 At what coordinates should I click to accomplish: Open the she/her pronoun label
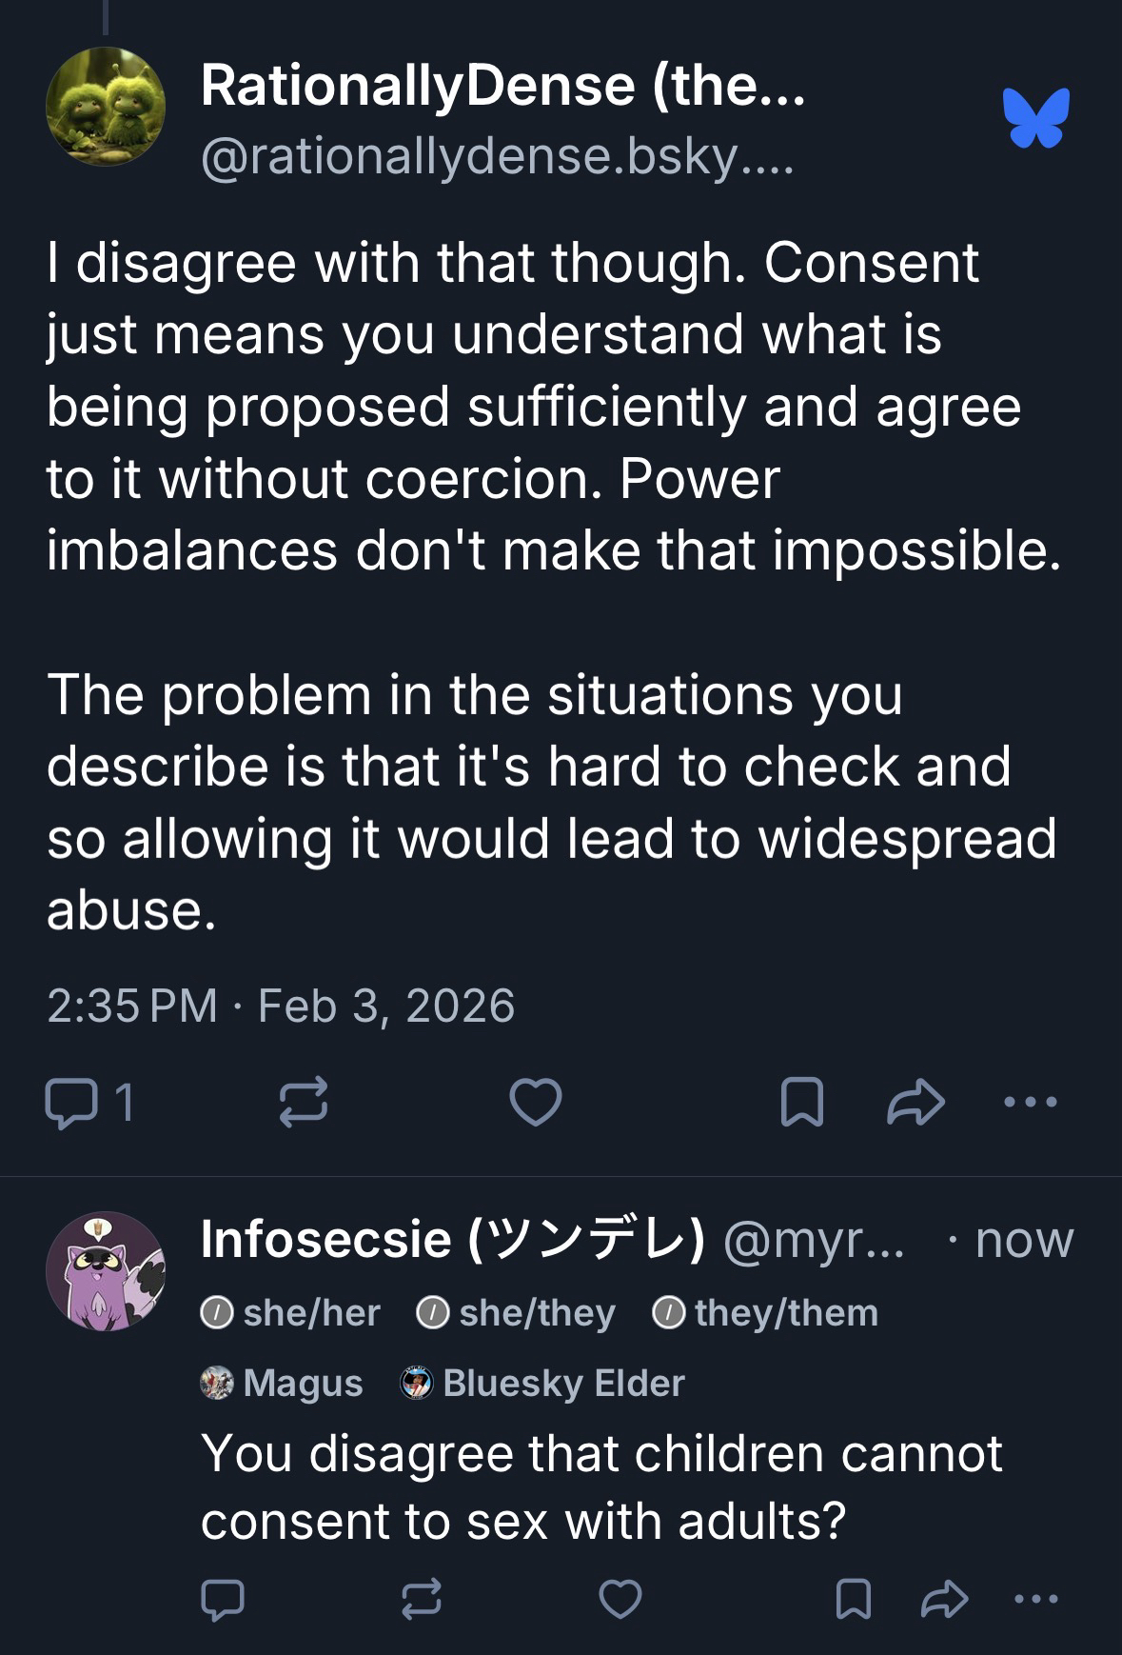click(291, 1313)
